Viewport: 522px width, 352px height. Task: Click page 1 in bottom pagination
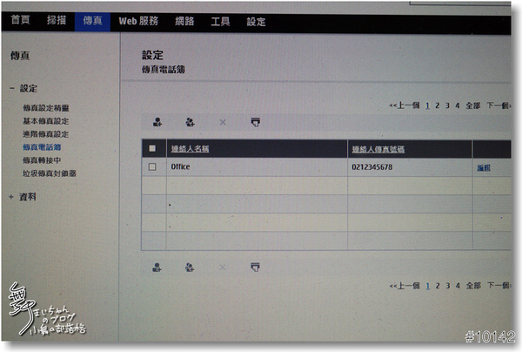[x=428, y=286]
